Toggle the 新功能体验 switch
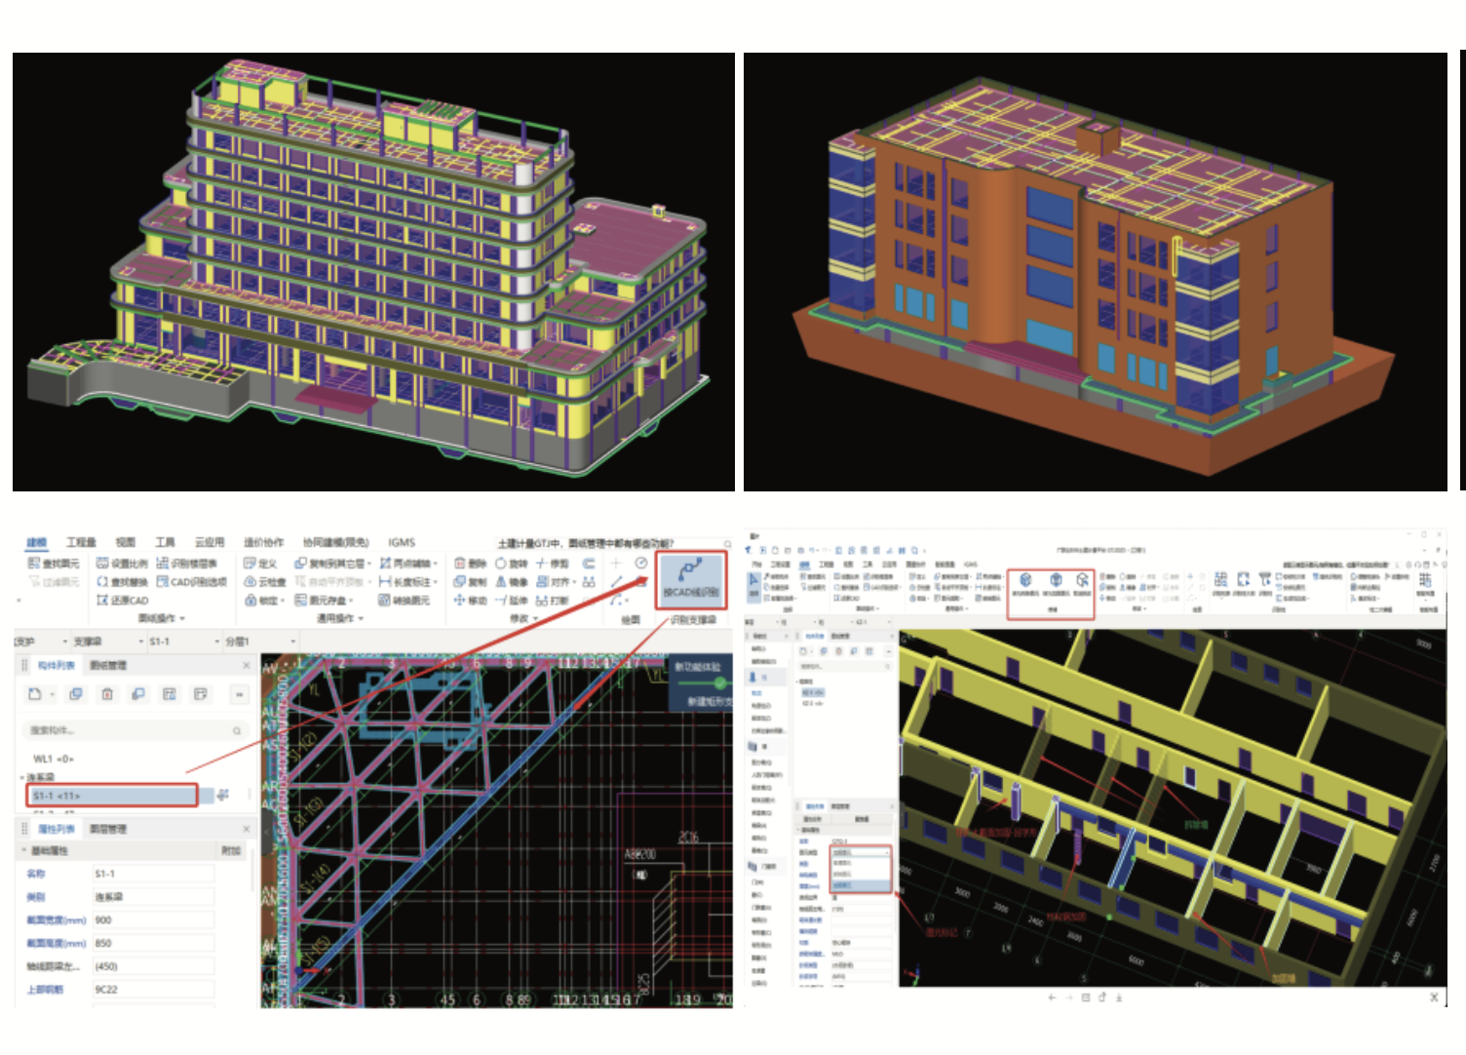 [719, 684]
